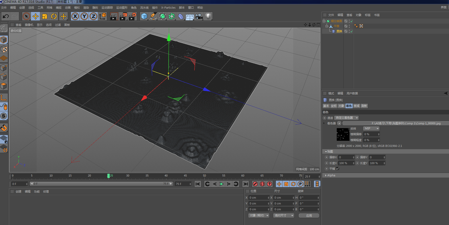Toggle the 细分曲面 enable checkmark

click(x=352, y=21)
